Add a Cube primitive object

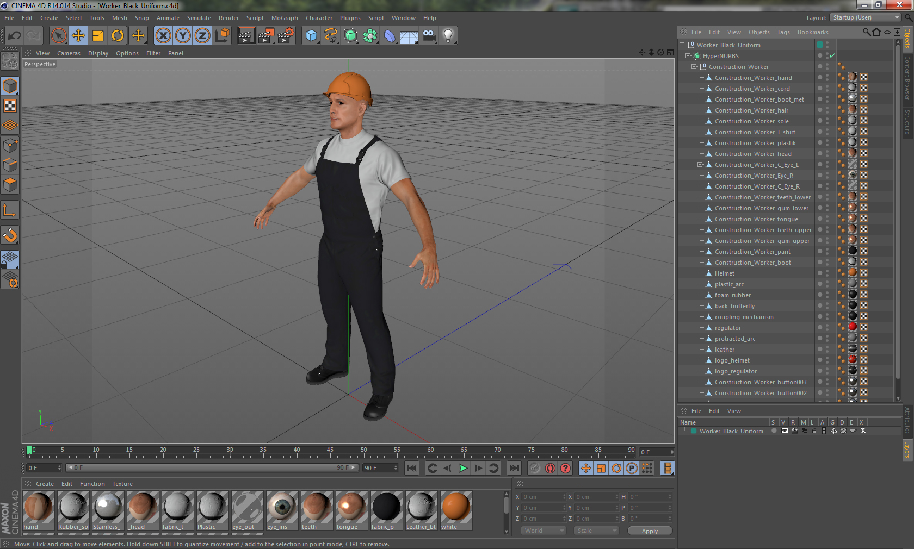click(x=311, y=36)
